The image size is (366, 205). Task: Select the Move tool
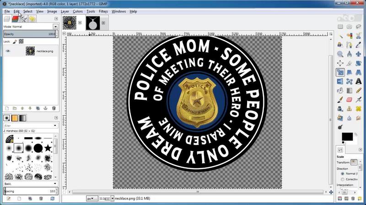358,54
